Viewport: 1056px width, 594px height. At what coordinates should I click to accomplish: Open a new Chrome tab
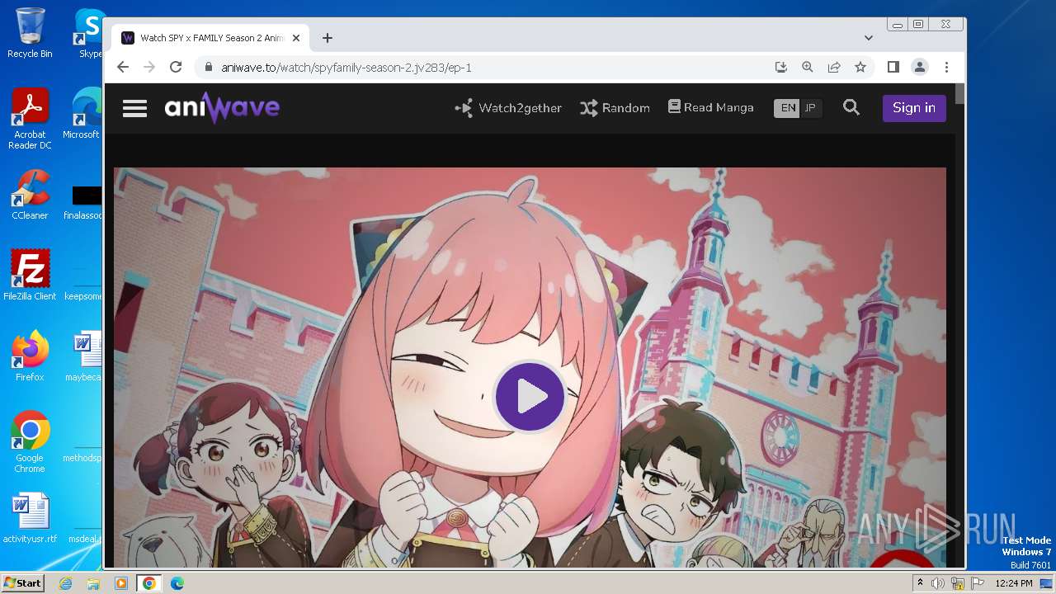coord(328,38)
